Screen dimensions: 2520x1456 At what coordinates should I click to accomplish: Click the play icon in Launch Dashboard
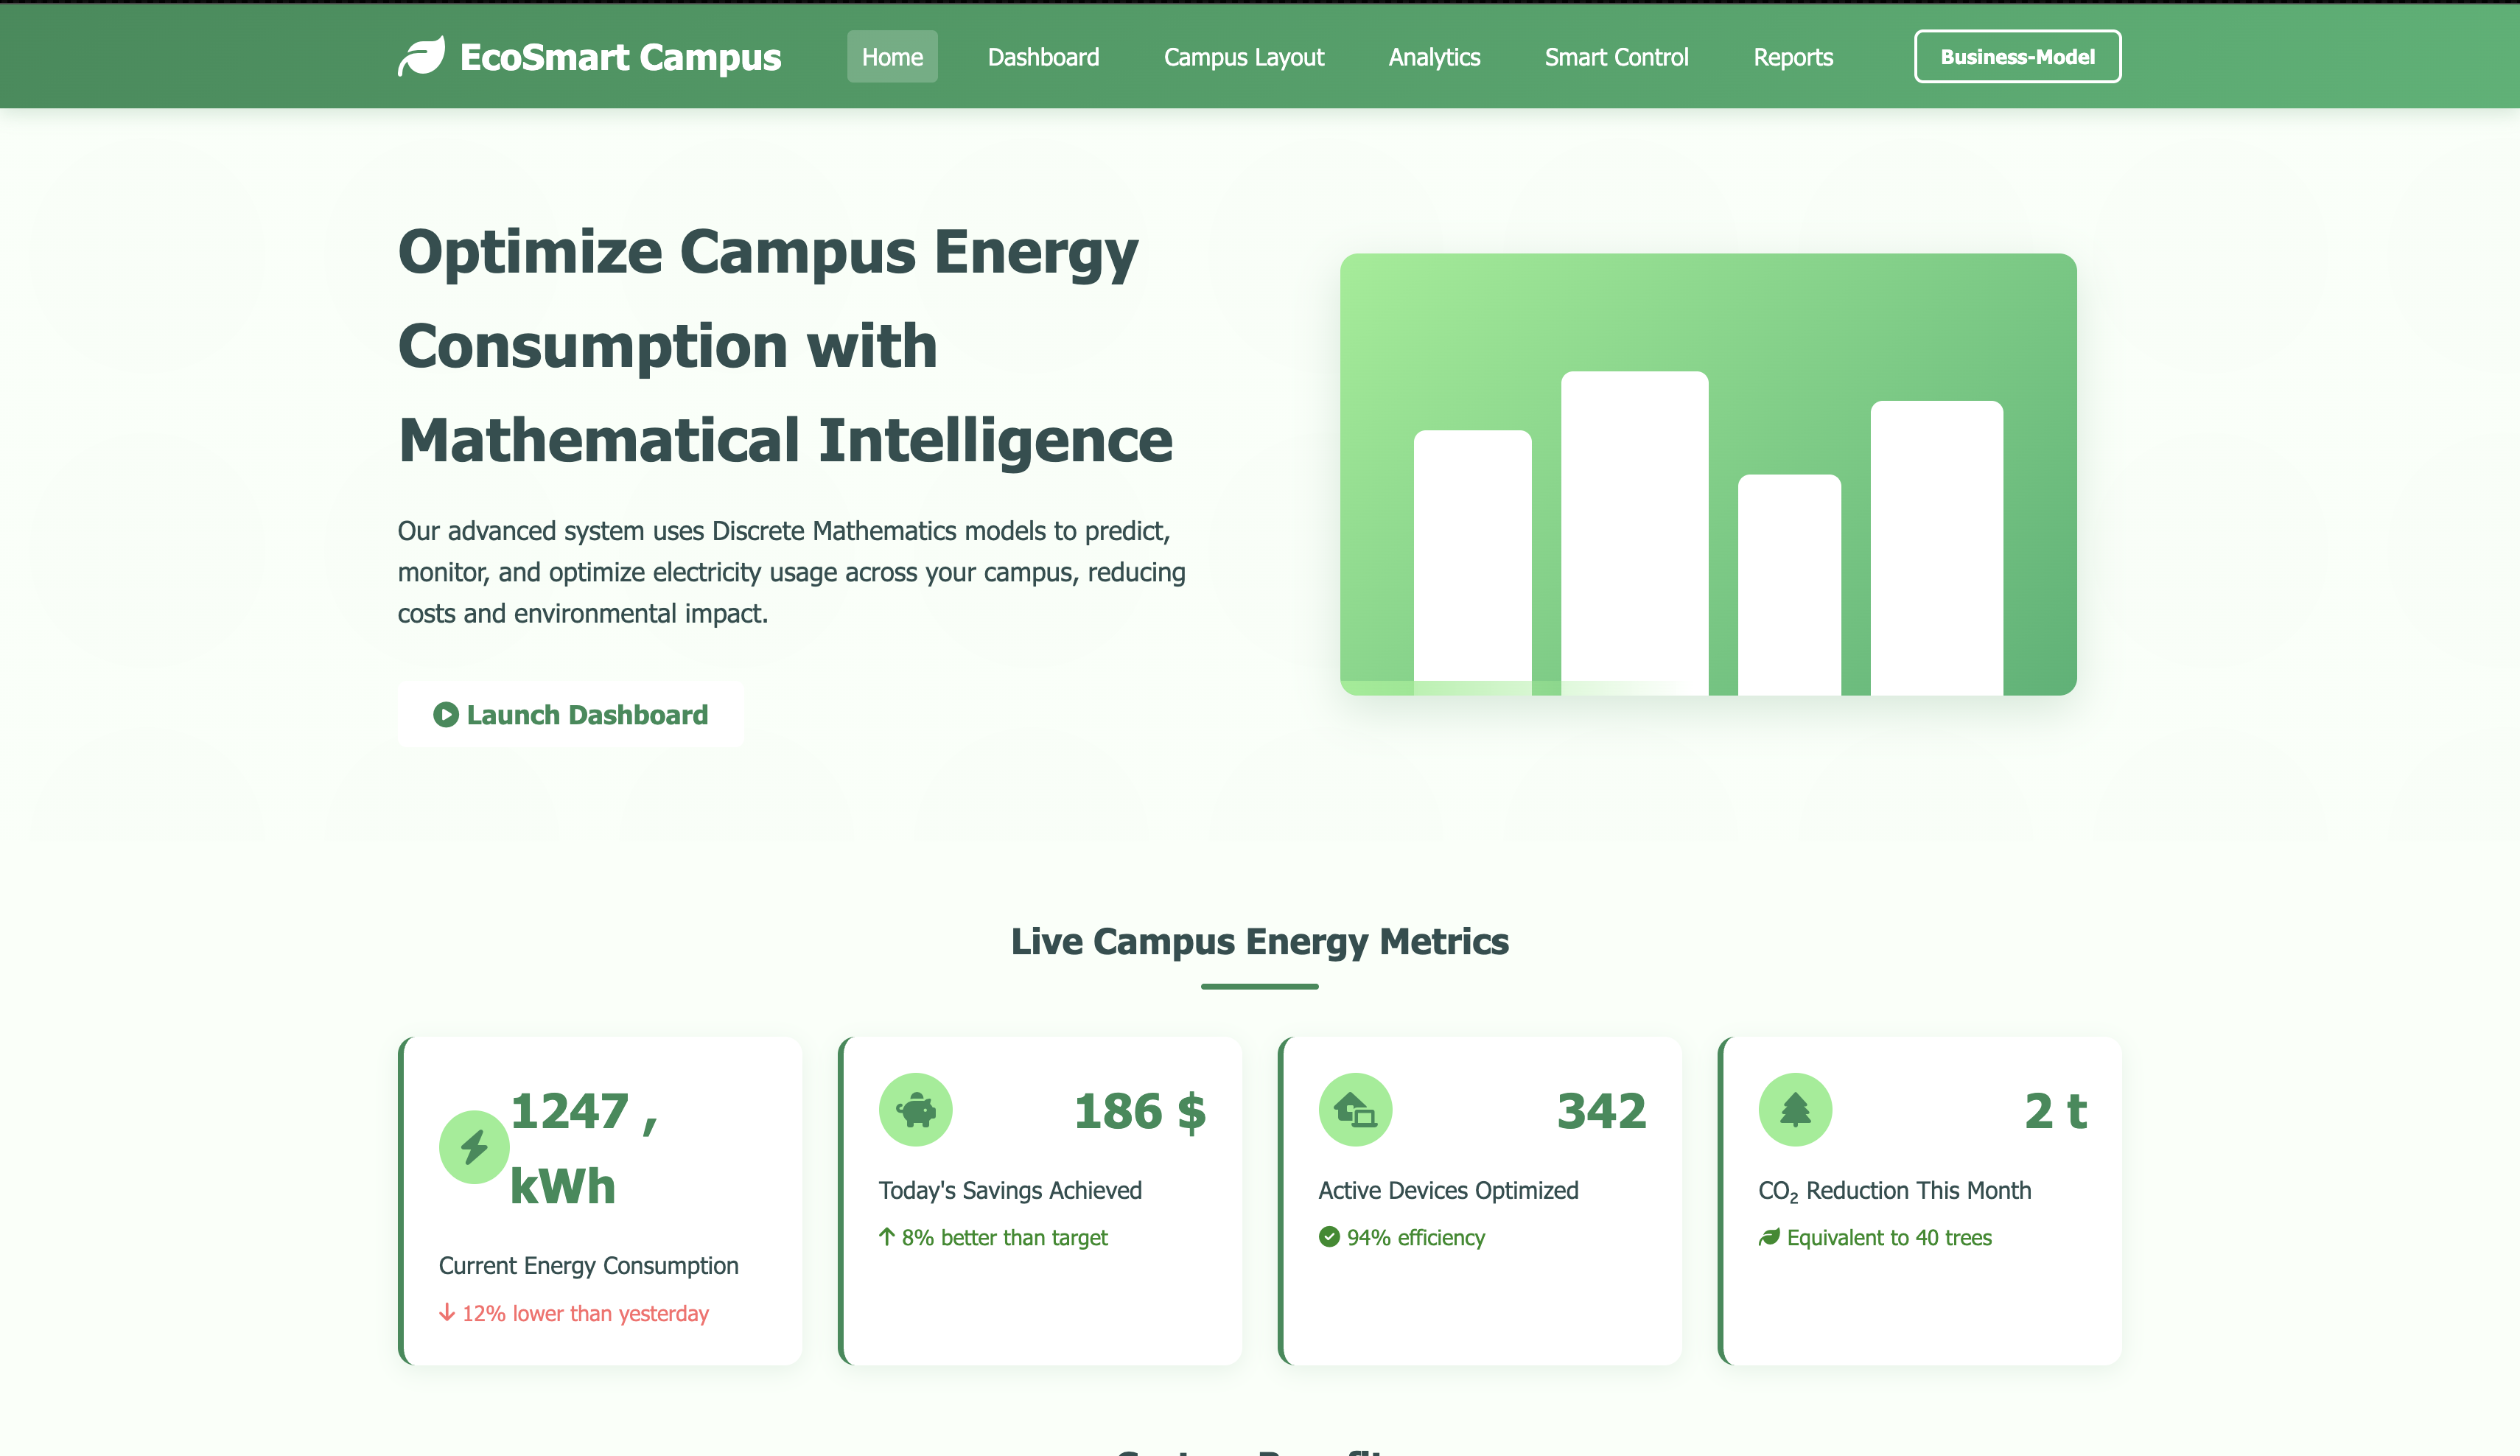446,715
